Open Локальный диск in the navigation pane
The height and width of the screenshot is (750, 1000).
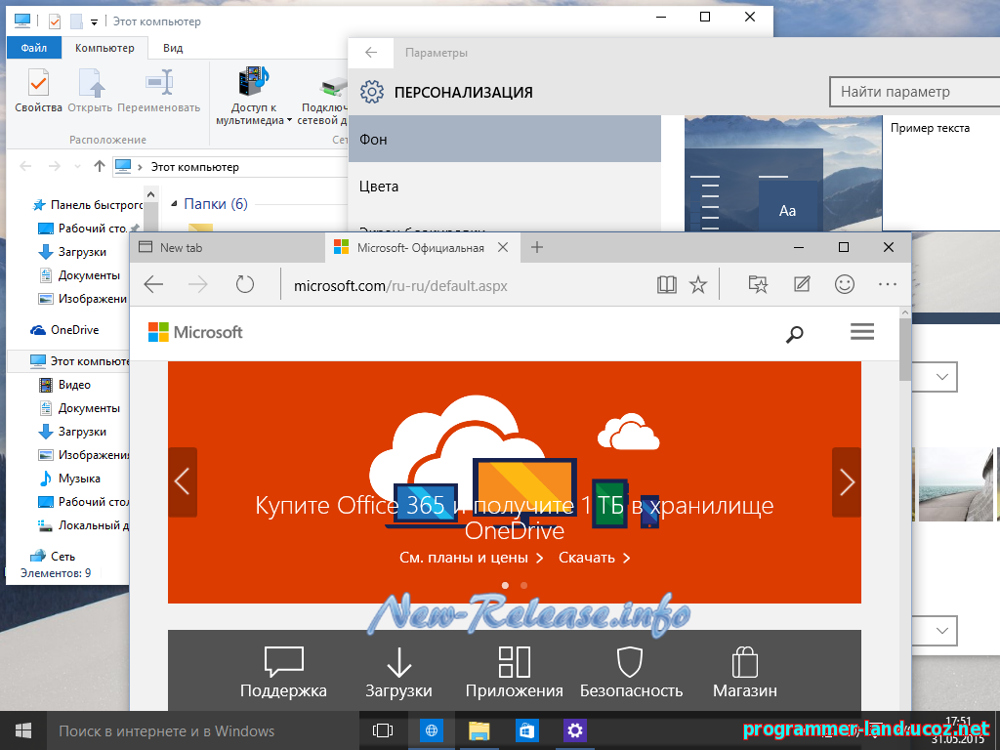click(x=84, y=525)
